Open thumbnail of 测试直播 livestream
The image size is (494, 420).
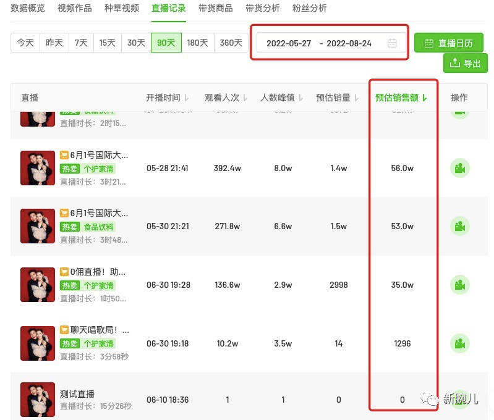point(38,400)
